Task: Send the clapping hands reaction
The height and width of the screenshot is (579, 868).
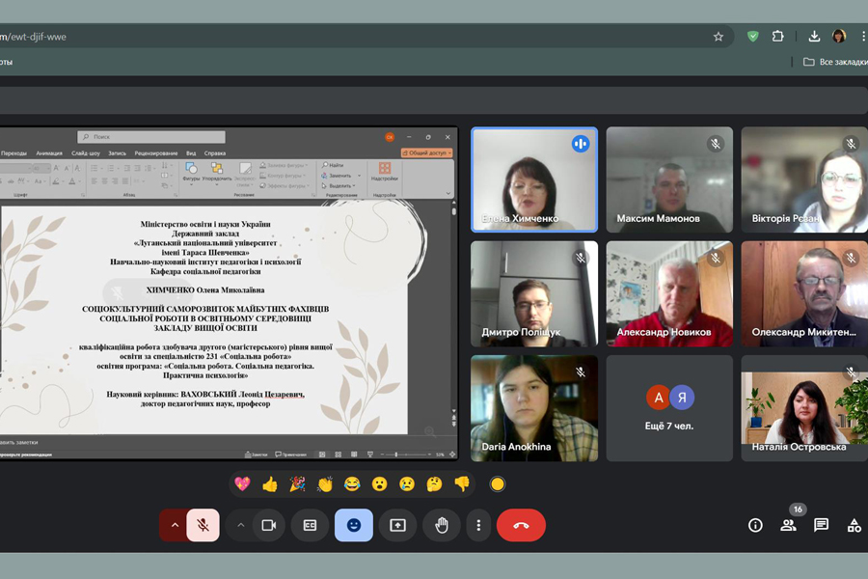Action: [325, 484]
